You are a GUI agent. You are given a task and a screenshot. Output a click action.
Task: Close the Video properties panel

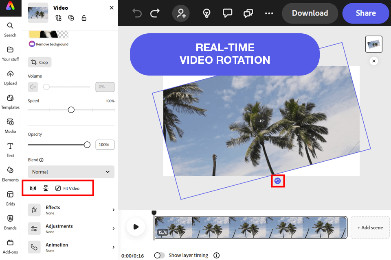click(x=112, y=8)
